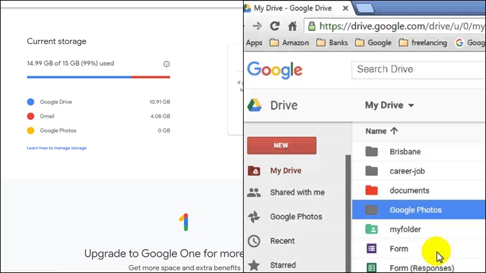The image size is (486, 273).
Task: Open Shared with me
Action: click(297, 192)
